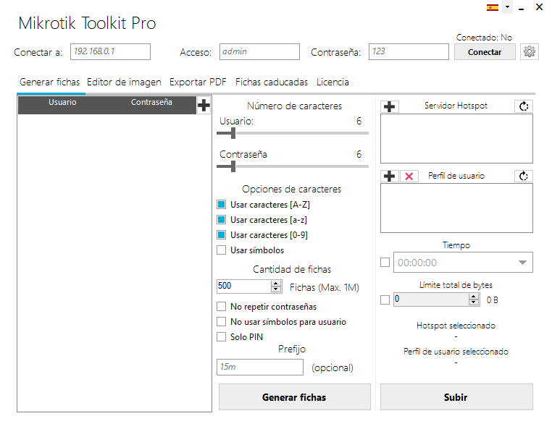The image size is (552, 429).
Task: Click the Generar fichas button at bottom
Action: [294, 397]
